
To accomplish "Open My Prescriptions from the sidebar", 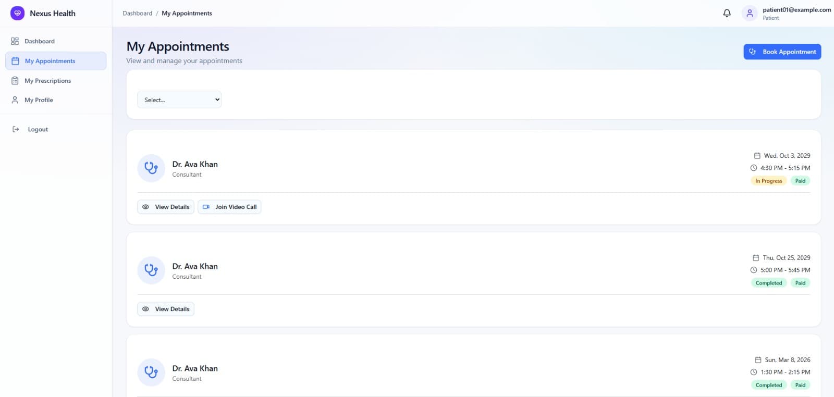I will click(x=47, y=81).
